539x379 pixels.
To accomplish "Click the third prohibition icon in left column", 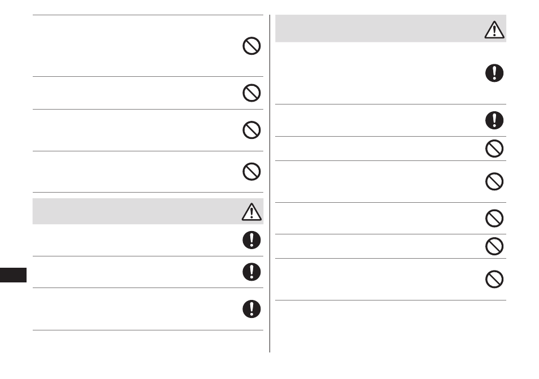I will pos(251,130).
